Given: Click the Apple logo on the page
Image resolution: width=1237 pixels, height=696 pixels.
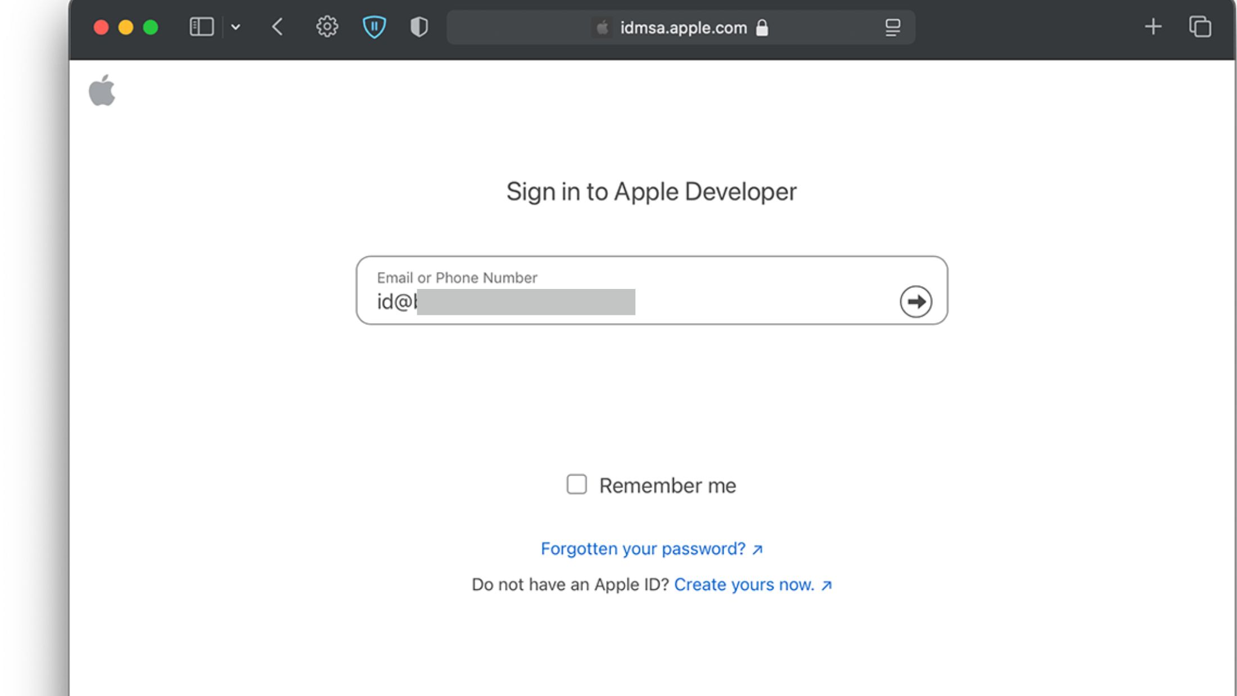Looking at the screenshot, I should click(x=102, y=90).
